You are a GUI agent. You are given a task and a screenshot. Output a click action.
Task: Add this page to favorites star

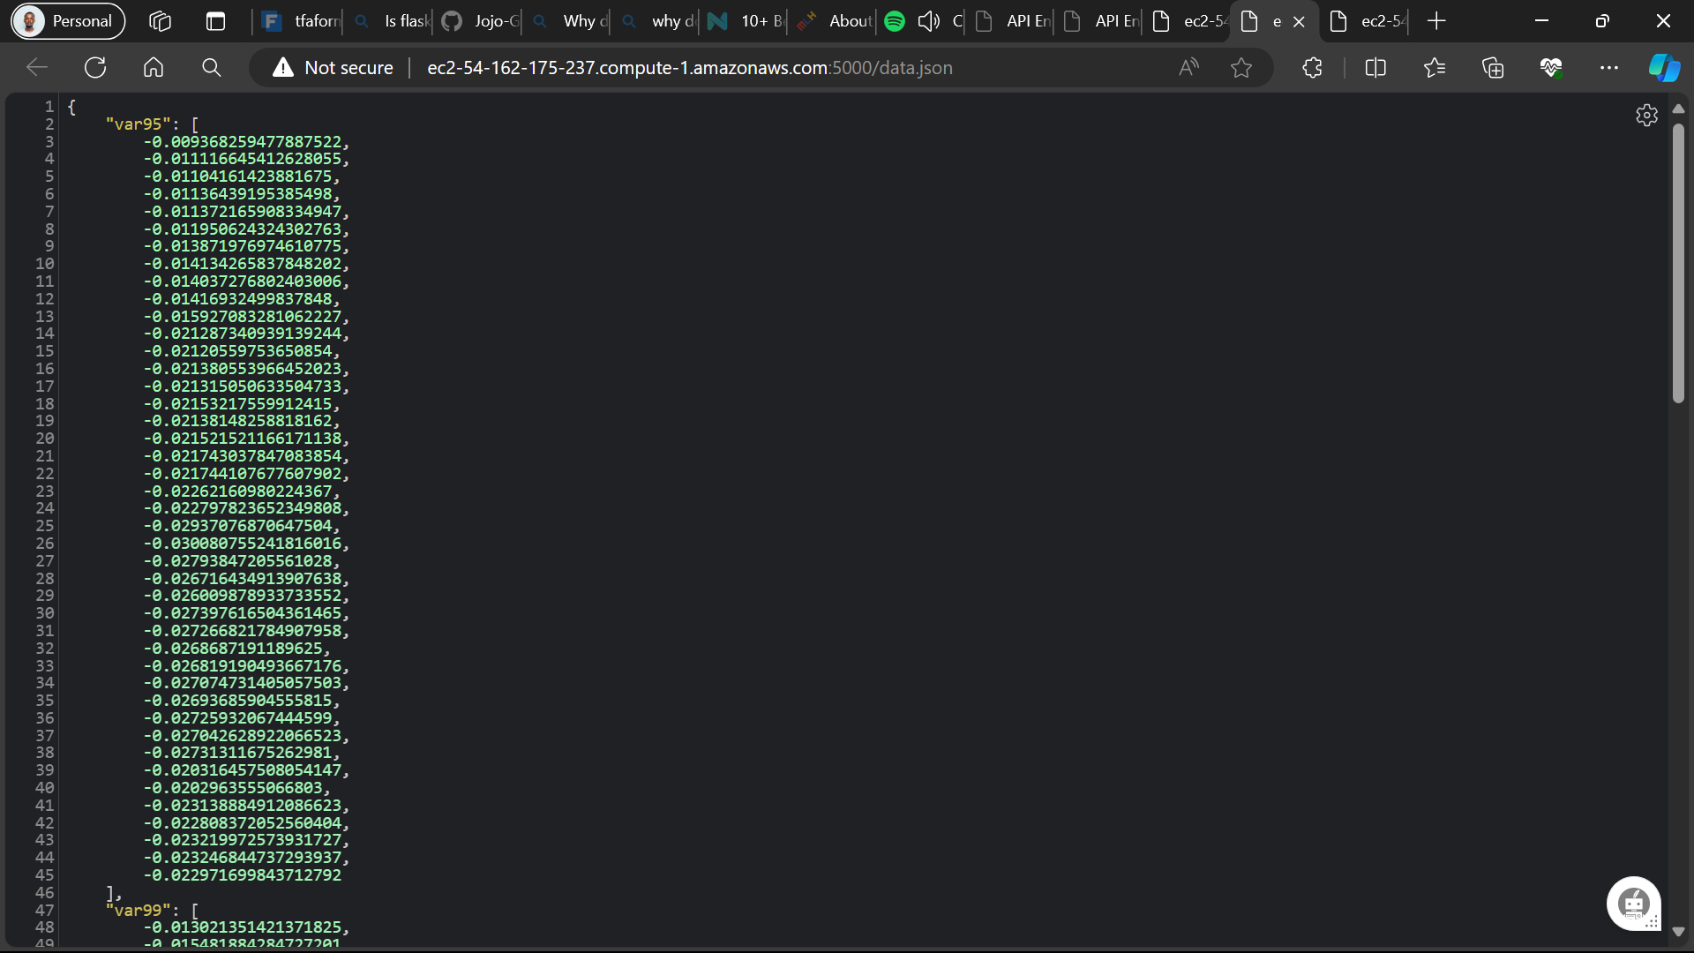1241,68
